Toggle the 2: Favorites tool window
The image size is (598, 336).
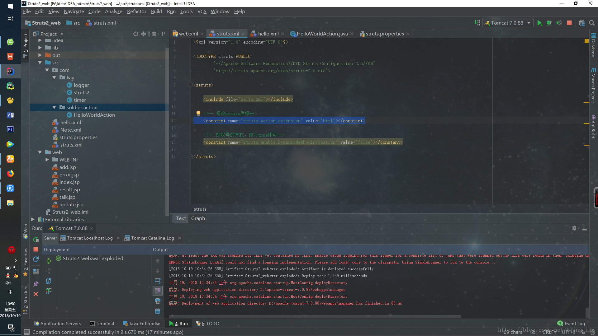tap(26, 262)
